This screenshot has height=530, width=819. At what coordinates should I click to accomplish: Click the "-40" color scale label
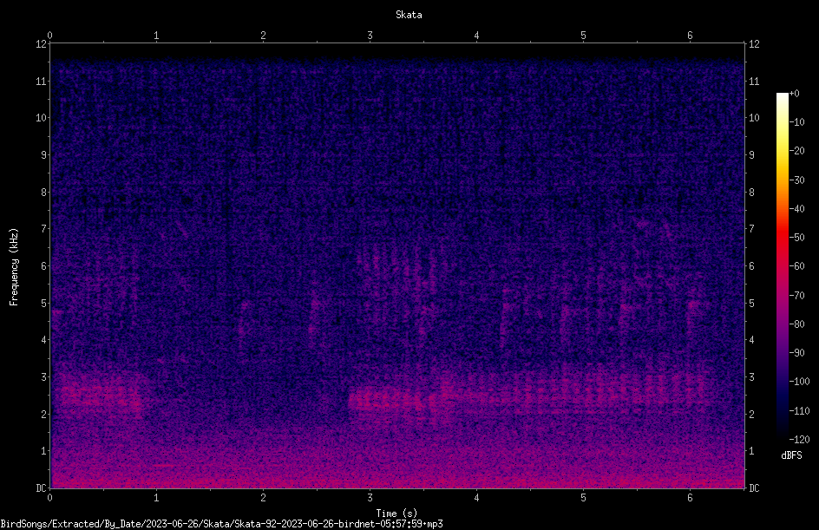click(796, 209)
